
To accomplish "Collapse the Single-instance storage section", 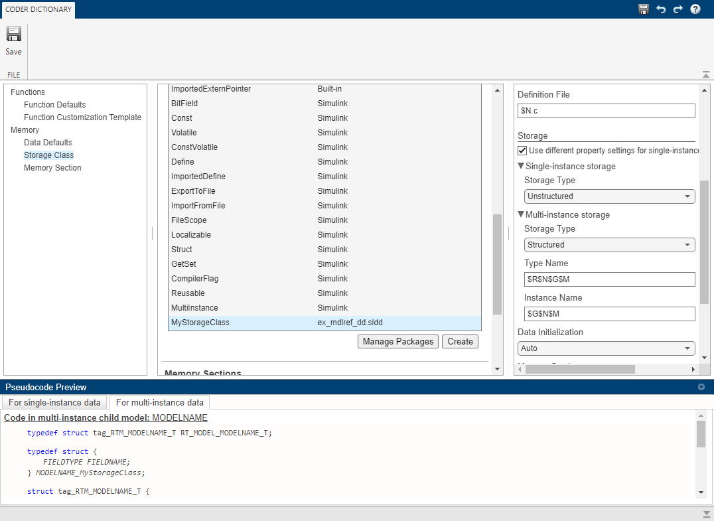I will 521,167.
